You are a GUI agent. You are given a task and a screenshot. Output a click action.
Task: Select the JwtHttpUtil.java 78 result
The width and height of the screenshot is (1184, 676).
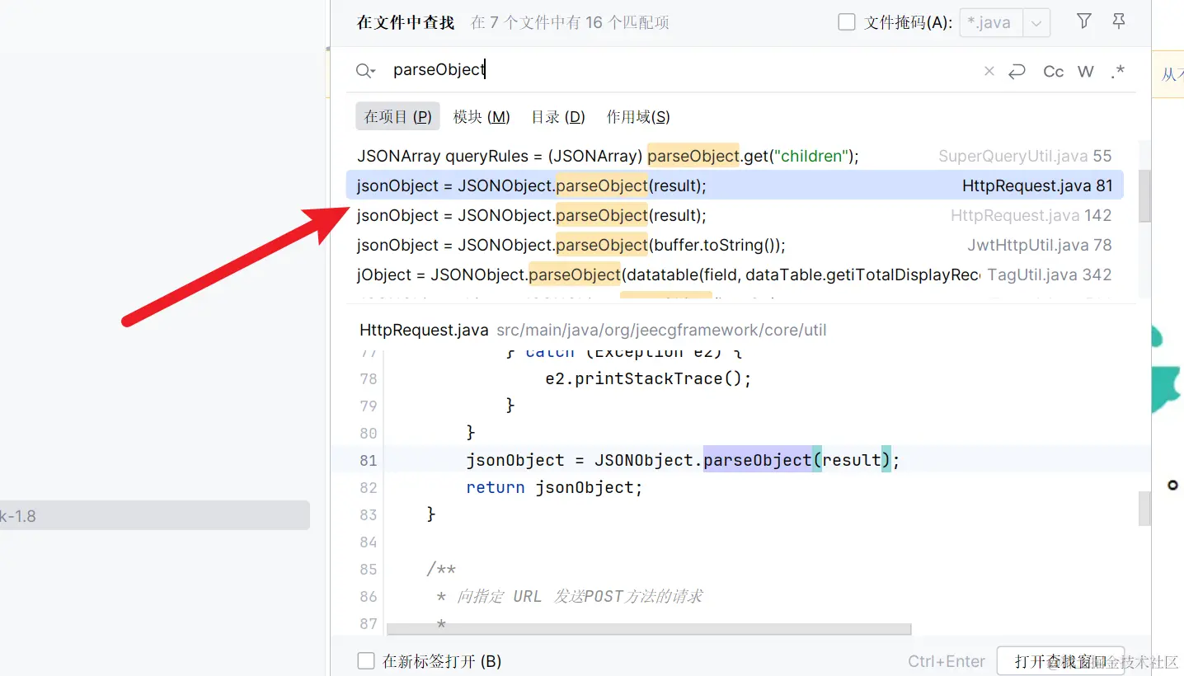click(734, 245)
